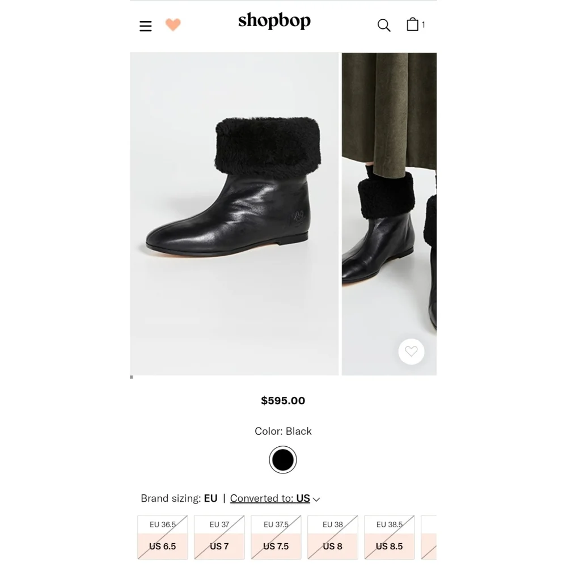This screenshot has width=567, height=567.
Task: View the second product image of the boots
Action: click(x=389, y=214)
